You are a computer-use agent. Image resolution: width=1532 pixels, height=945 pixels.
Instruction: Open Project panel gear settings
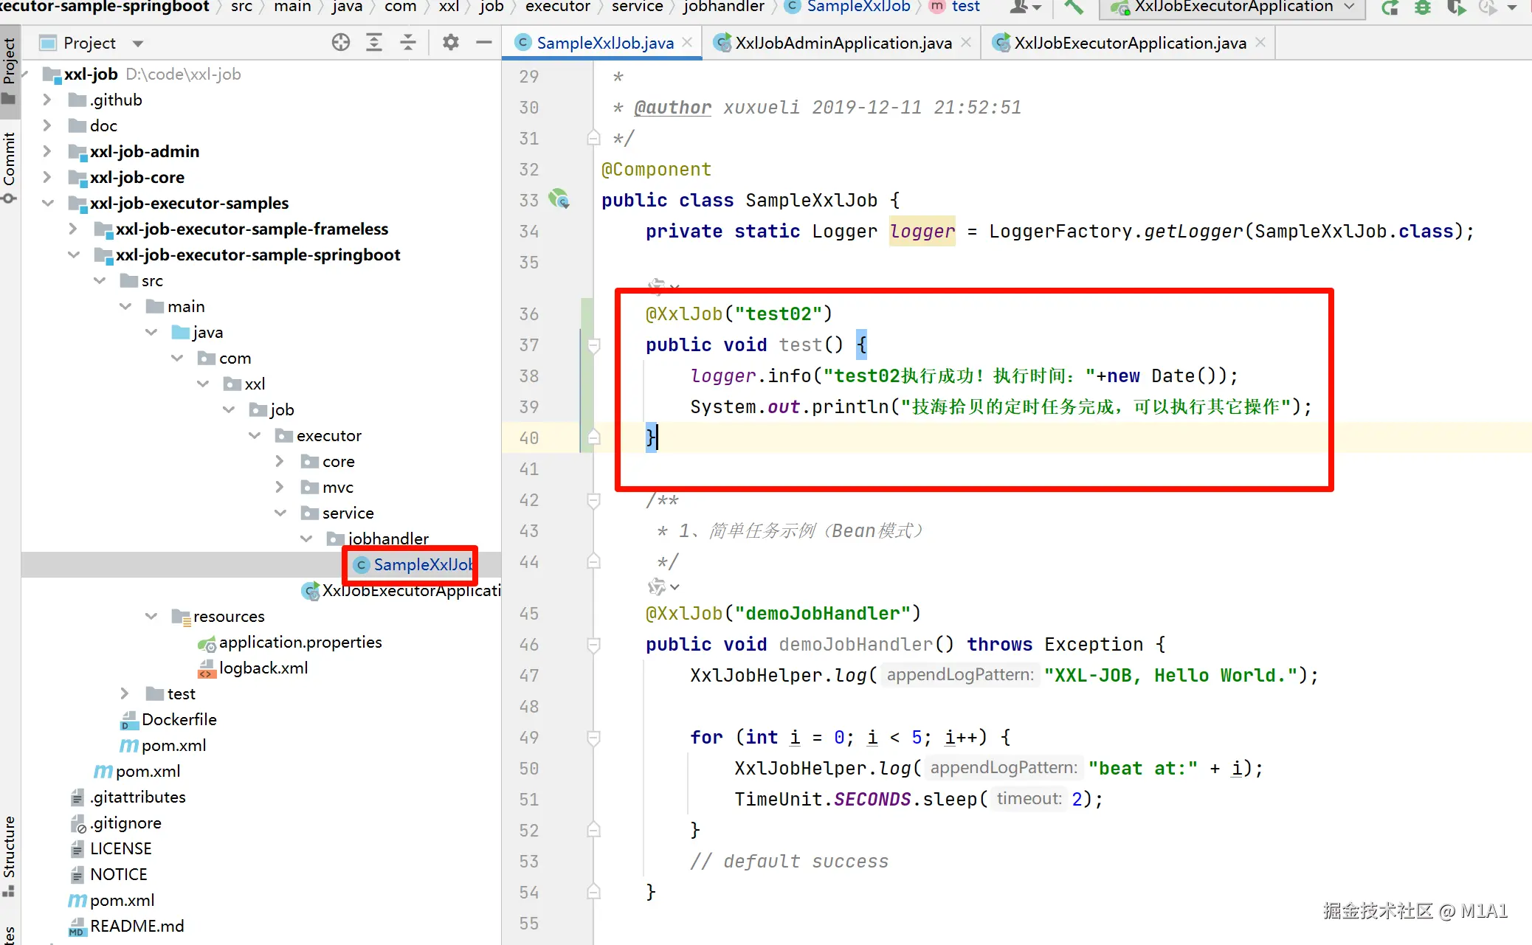pyautogui.click(x=450, y=43)
